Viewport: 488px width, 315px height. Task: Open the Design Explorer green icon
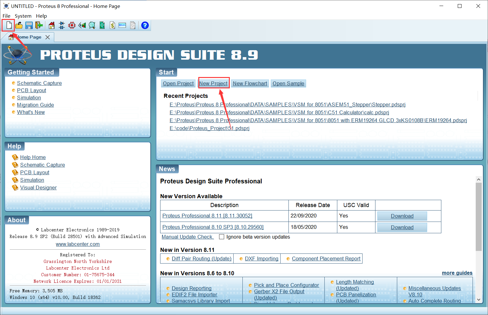click(x=102, y=25)
